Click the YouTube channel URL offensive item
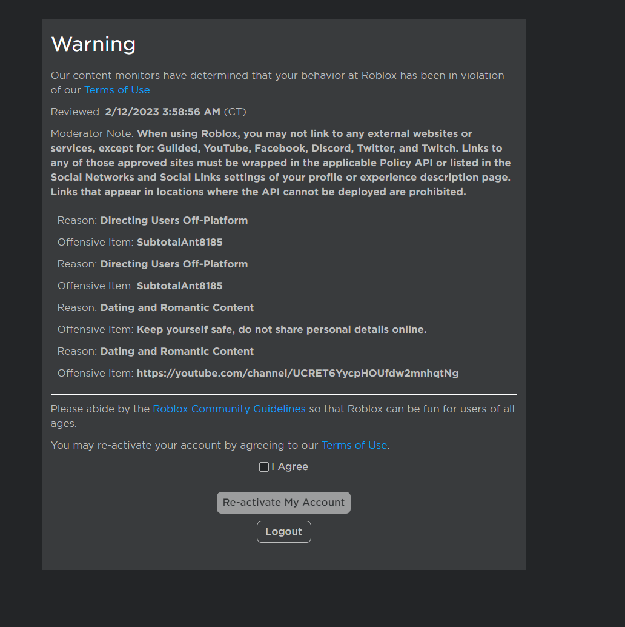 pos(298,373)
